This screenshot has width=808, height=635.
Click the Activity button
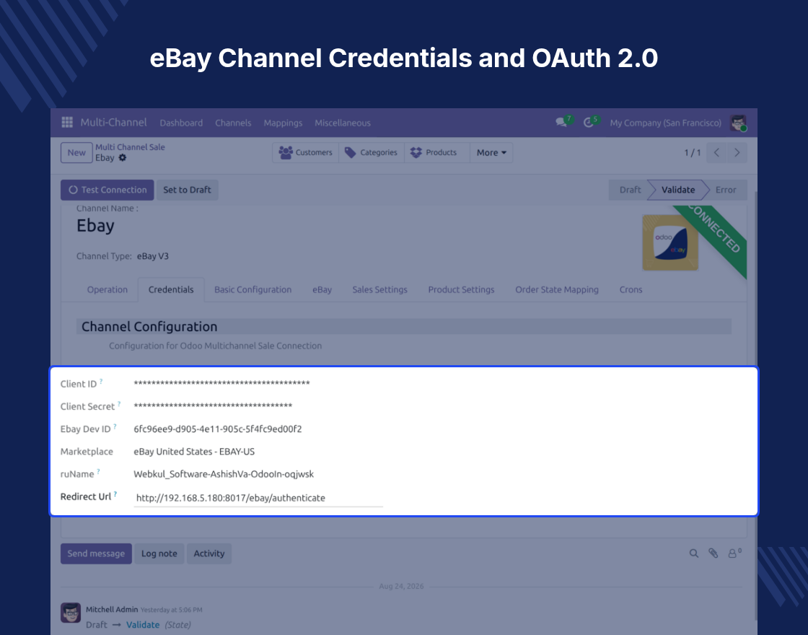(x=209, y=553)
